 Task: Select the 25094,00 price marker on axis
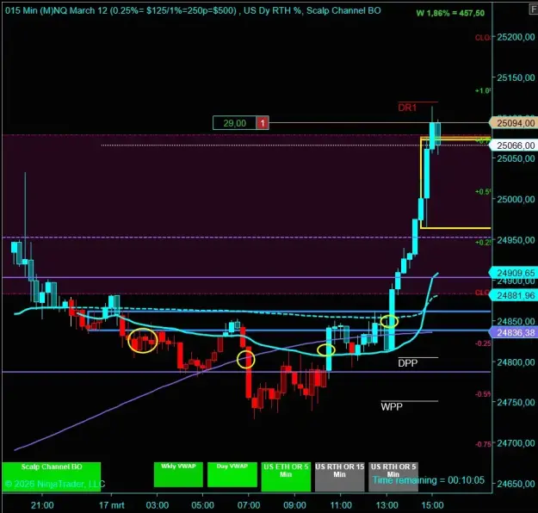(x=513, y=123)
